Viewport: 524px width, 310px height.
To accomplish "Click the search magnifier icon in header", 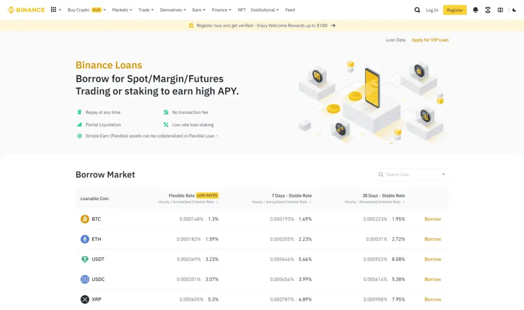I will click(x=417, y=10).
